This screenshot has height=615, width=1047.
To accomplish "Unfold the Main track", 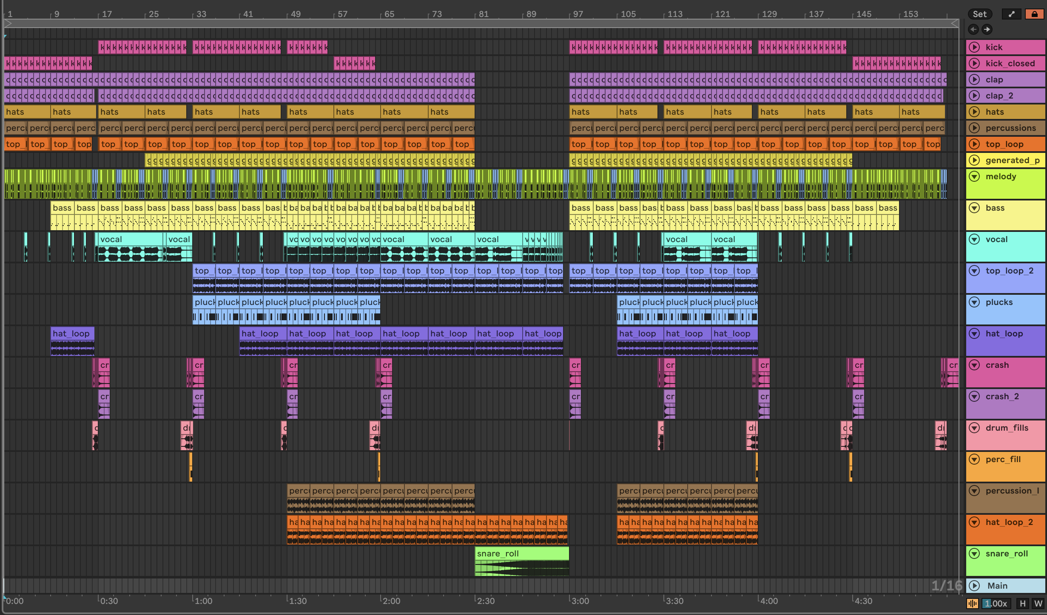I will [x=974, y=586].
